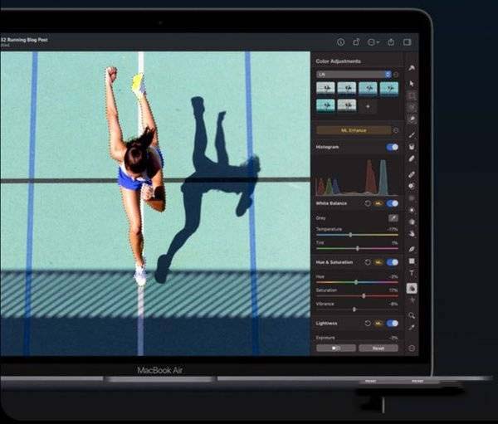This screenshot has width=498, height=424.
Task: Turn off Hue & Saturation switch
Action: tap(393, 262)
